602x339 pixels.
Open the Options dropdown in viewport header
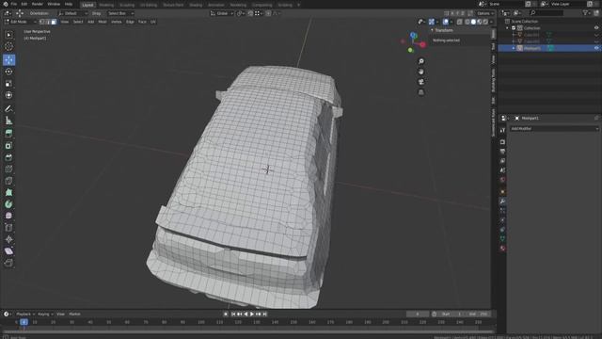click(x=485, y=13)
